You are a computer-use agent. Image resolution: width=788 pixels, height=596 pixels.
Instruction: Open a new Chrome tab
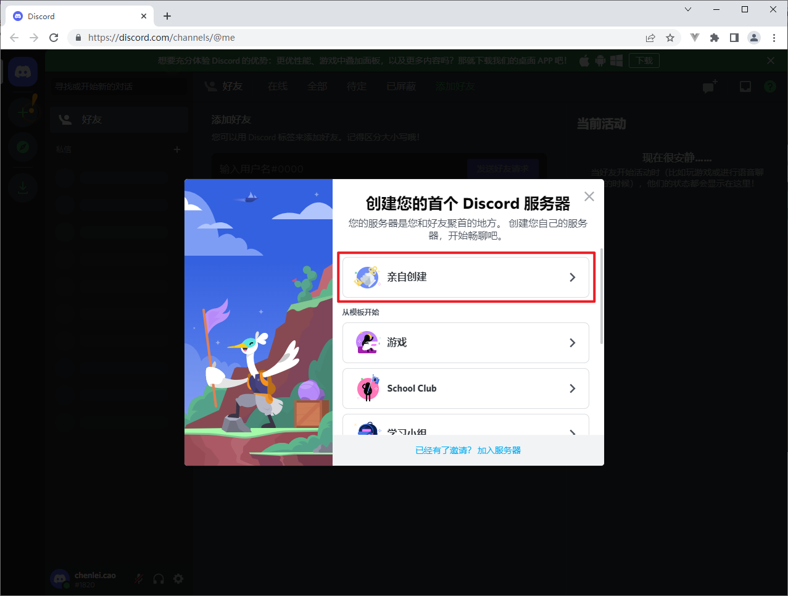tap(167, 16)
